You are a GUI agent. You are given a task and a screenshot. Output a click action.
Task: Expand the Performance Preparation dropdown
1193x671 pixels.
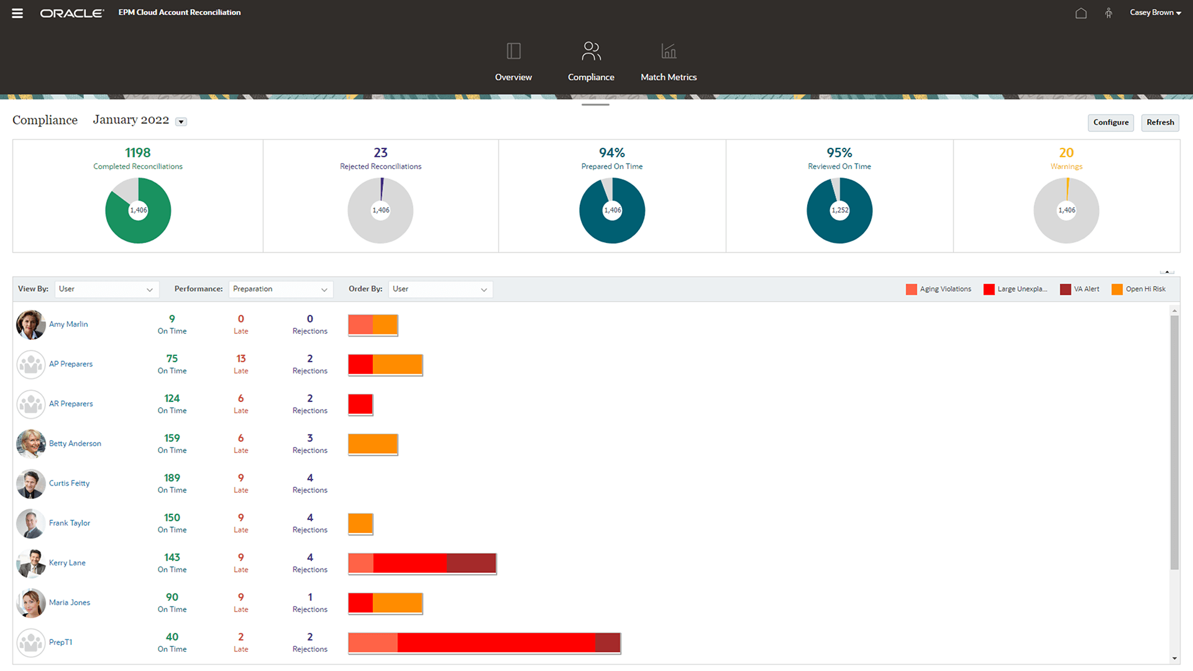[280, 289]
